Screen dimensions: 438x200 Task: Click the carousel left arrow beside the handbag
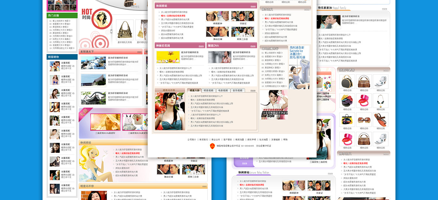pyautogui.click(x=111, y=31)
